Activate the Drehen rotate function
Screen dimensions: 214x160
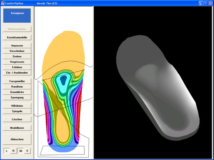pos(17,57)
